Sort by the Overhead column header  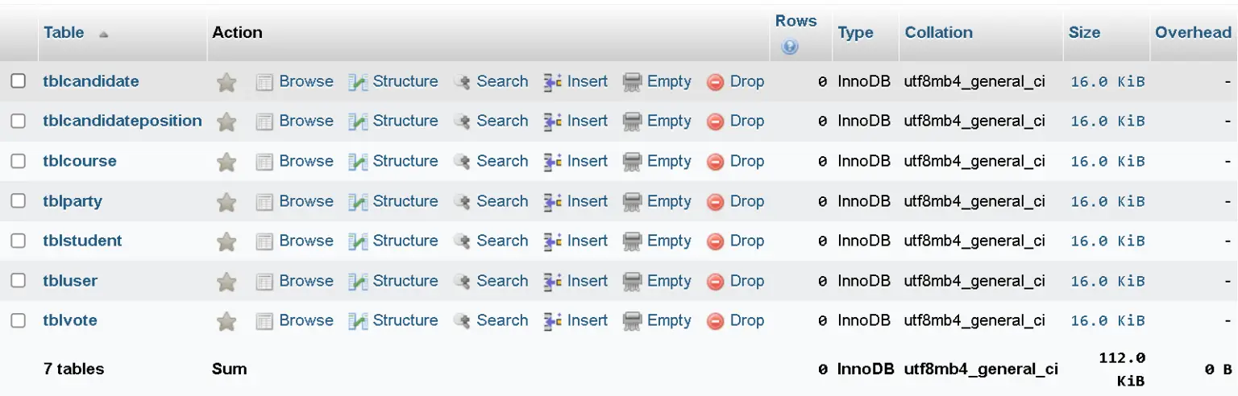(x=1193, y=33)
